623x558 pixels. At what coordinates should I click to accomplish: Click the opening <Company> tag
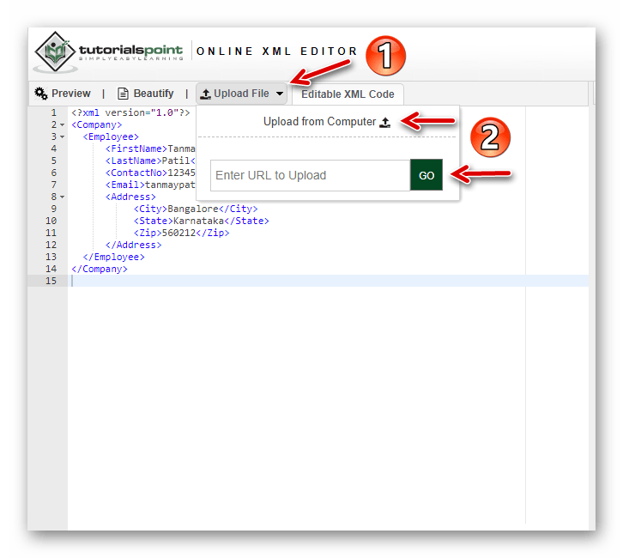click(97, 124)
